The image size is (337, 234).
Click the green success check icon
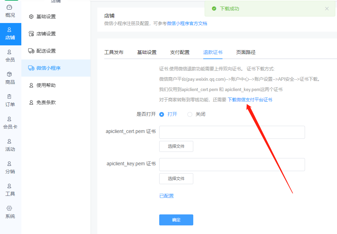pyautogui.click(x=214, y=9)
